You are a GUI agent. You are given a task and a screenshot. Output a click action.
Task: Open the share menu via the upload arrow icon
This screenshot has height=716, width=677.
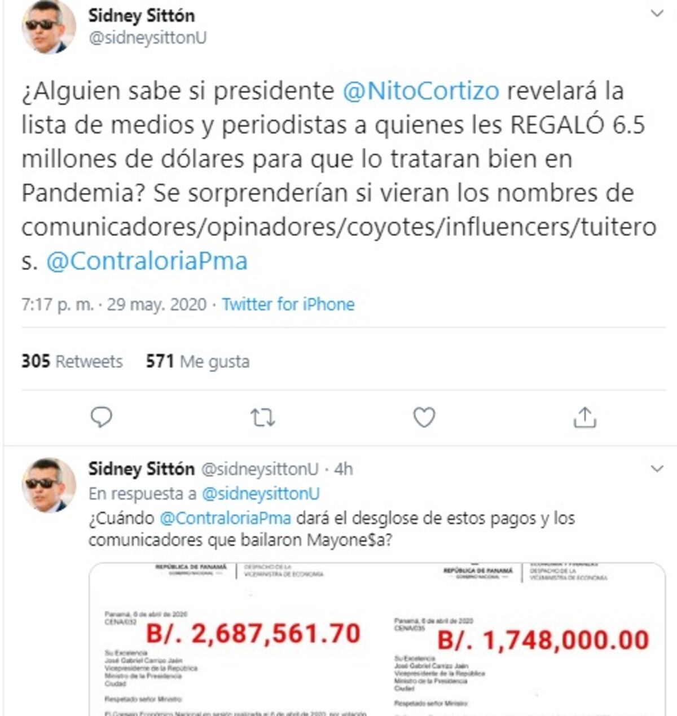click(x=585, y=417)
